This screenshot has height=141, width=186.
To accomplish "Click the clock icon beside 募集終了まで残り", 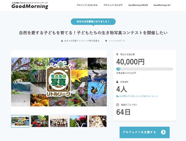I will (x=117, y=105).
